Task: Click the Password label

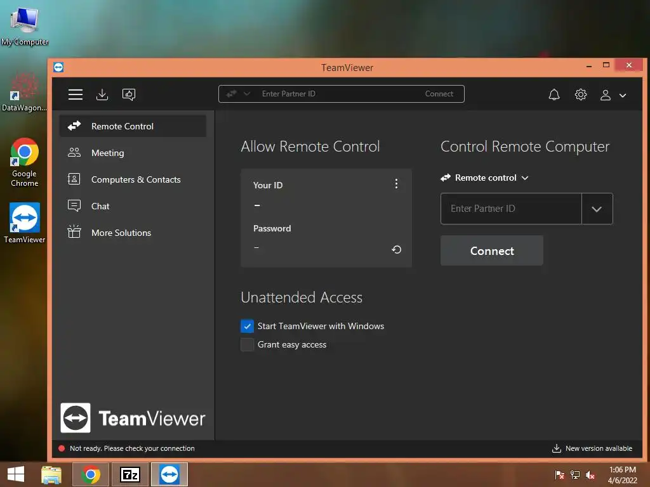Action: (272, 228)
